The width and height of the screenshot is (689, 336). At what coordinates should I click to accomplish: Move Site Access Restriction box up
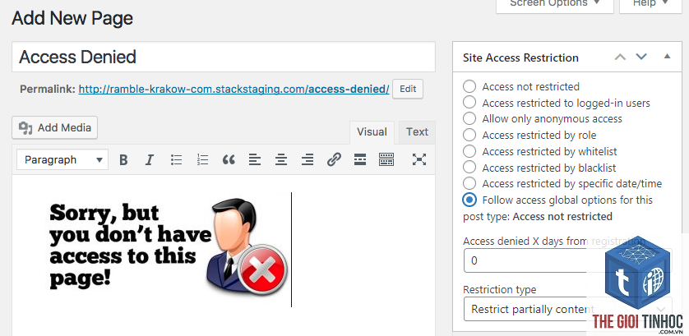tap(620, 58)
